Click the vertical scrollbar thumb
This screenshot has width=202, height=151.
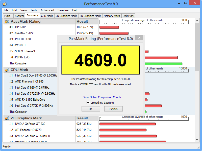pos(197,47)
